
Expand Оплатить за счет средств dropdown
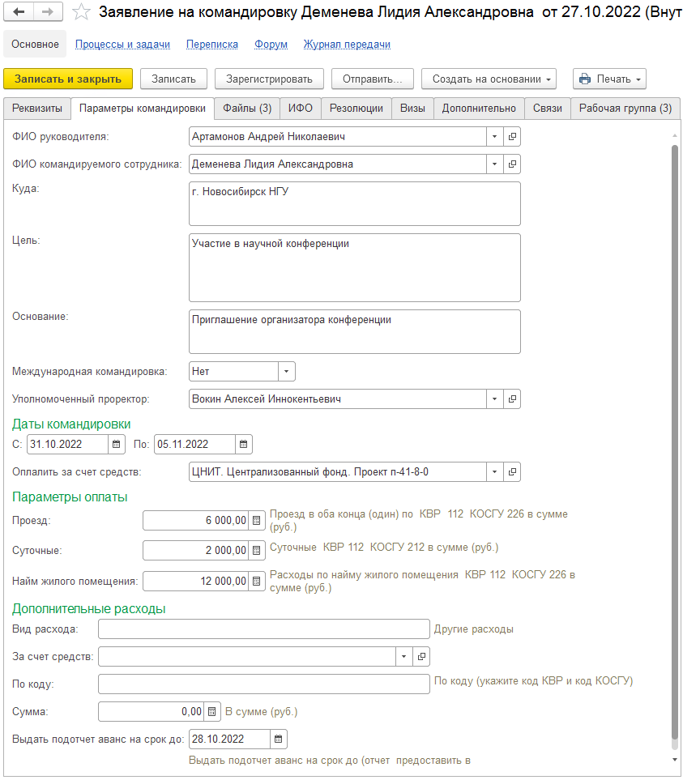click(x=494, y=472)
